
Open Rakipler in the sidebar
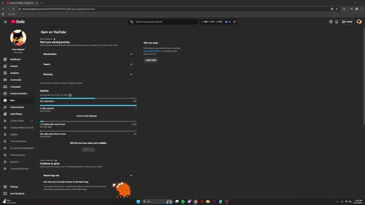click(18, 134)
